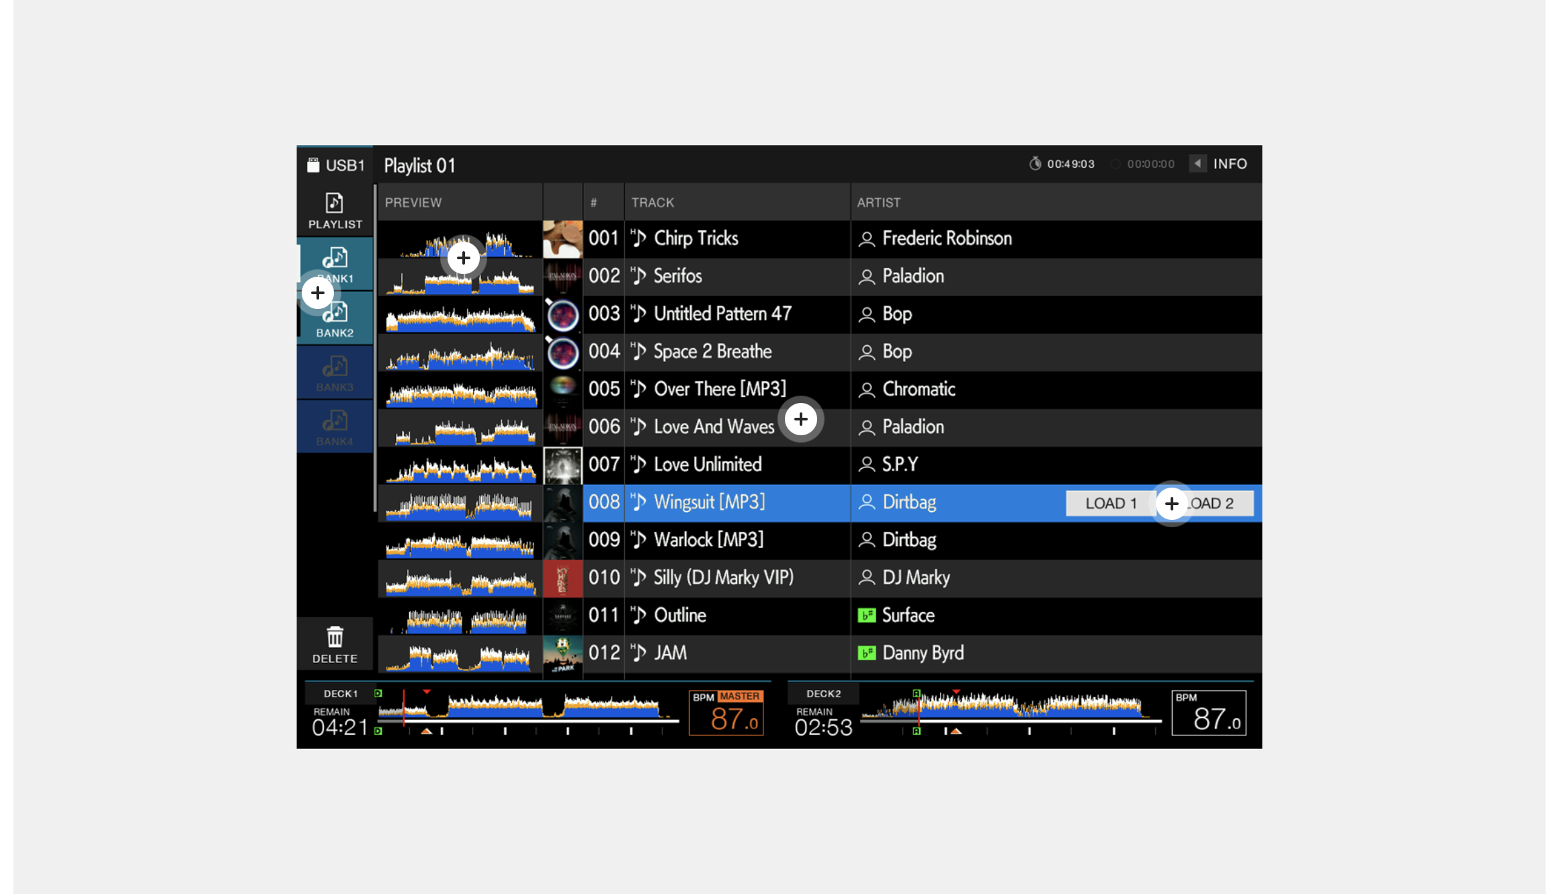The width and height of the screenshot is (1559, 896).
Task: Click album art for Silly (DJ Marky VIP)
Action: tap(562, 578)
